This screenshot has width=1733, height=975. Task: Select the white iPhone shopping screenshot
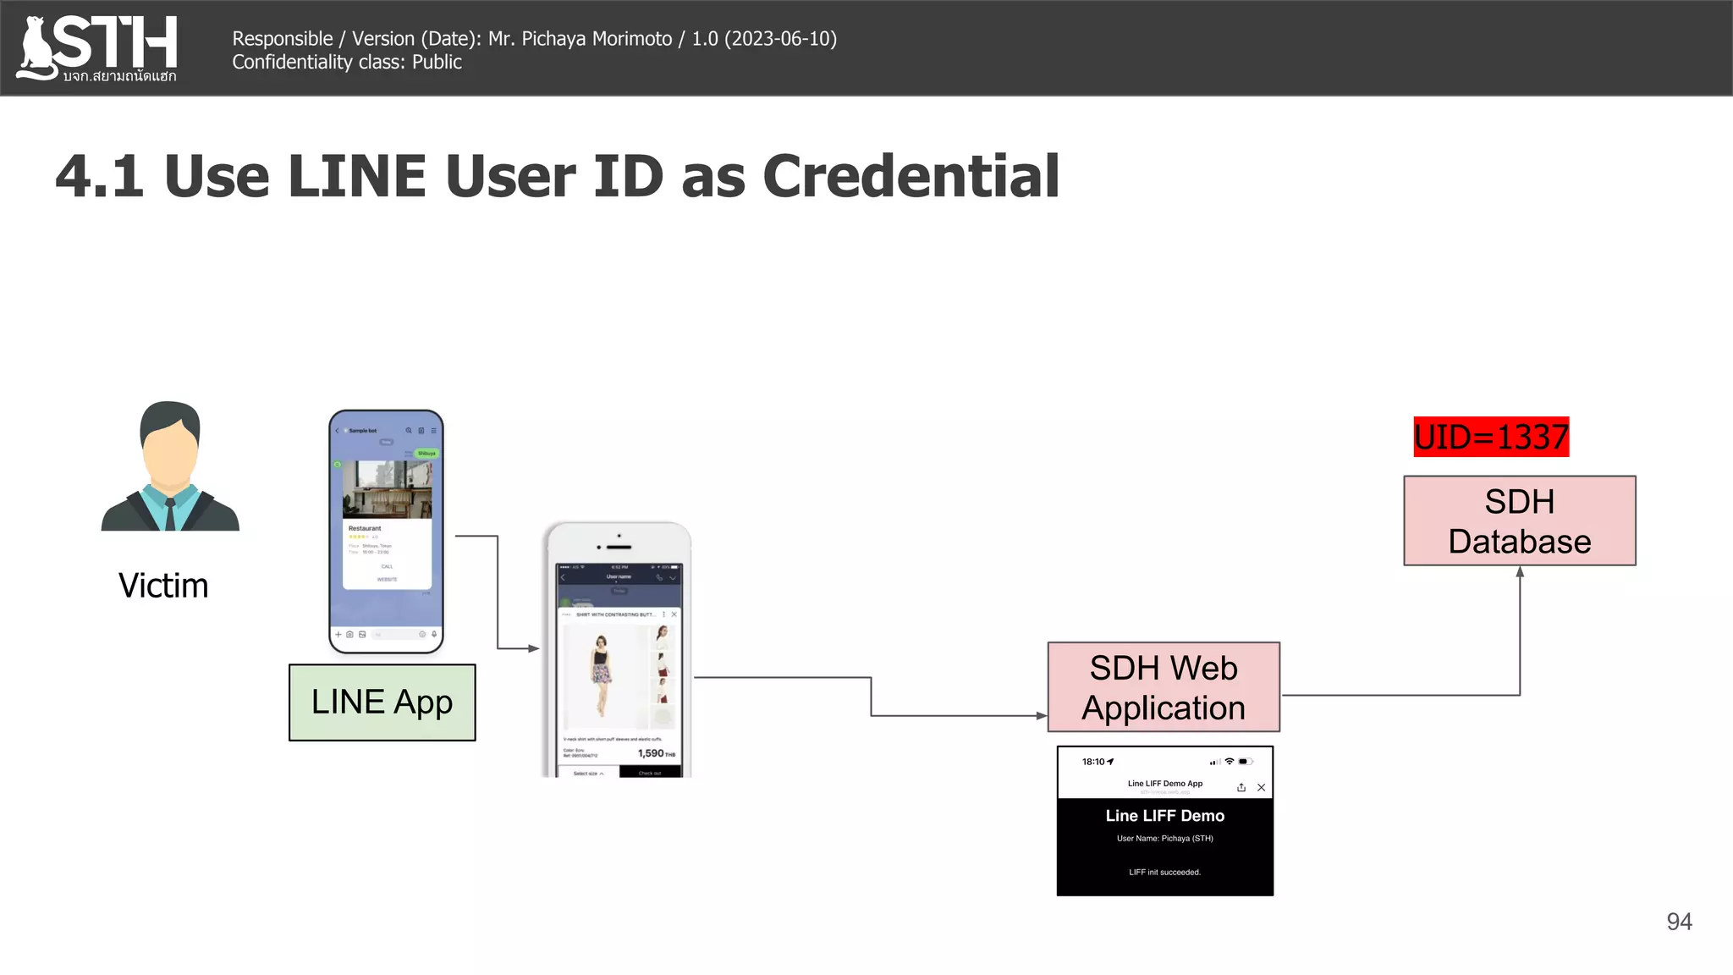[619, 650]
